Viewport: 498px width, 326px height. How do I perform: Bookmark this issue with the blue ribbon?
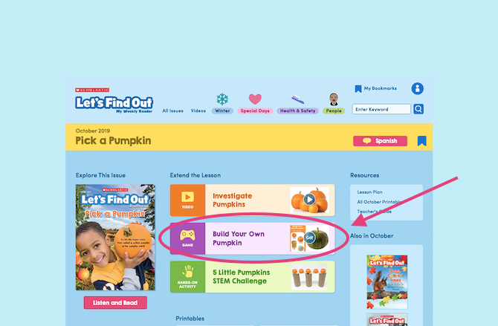pyautogui.click(x=421, y=140)
